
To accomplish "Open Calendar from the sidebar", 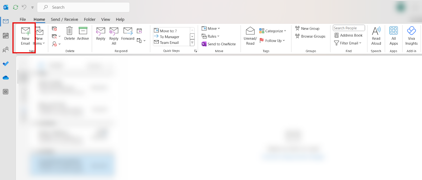I will 6,35.
